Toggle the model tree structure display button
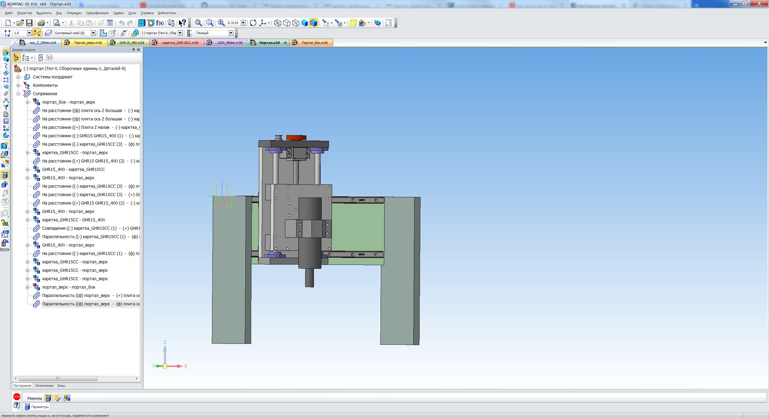The height and width of the screenshot is (418, 769). tap(16, 58)
